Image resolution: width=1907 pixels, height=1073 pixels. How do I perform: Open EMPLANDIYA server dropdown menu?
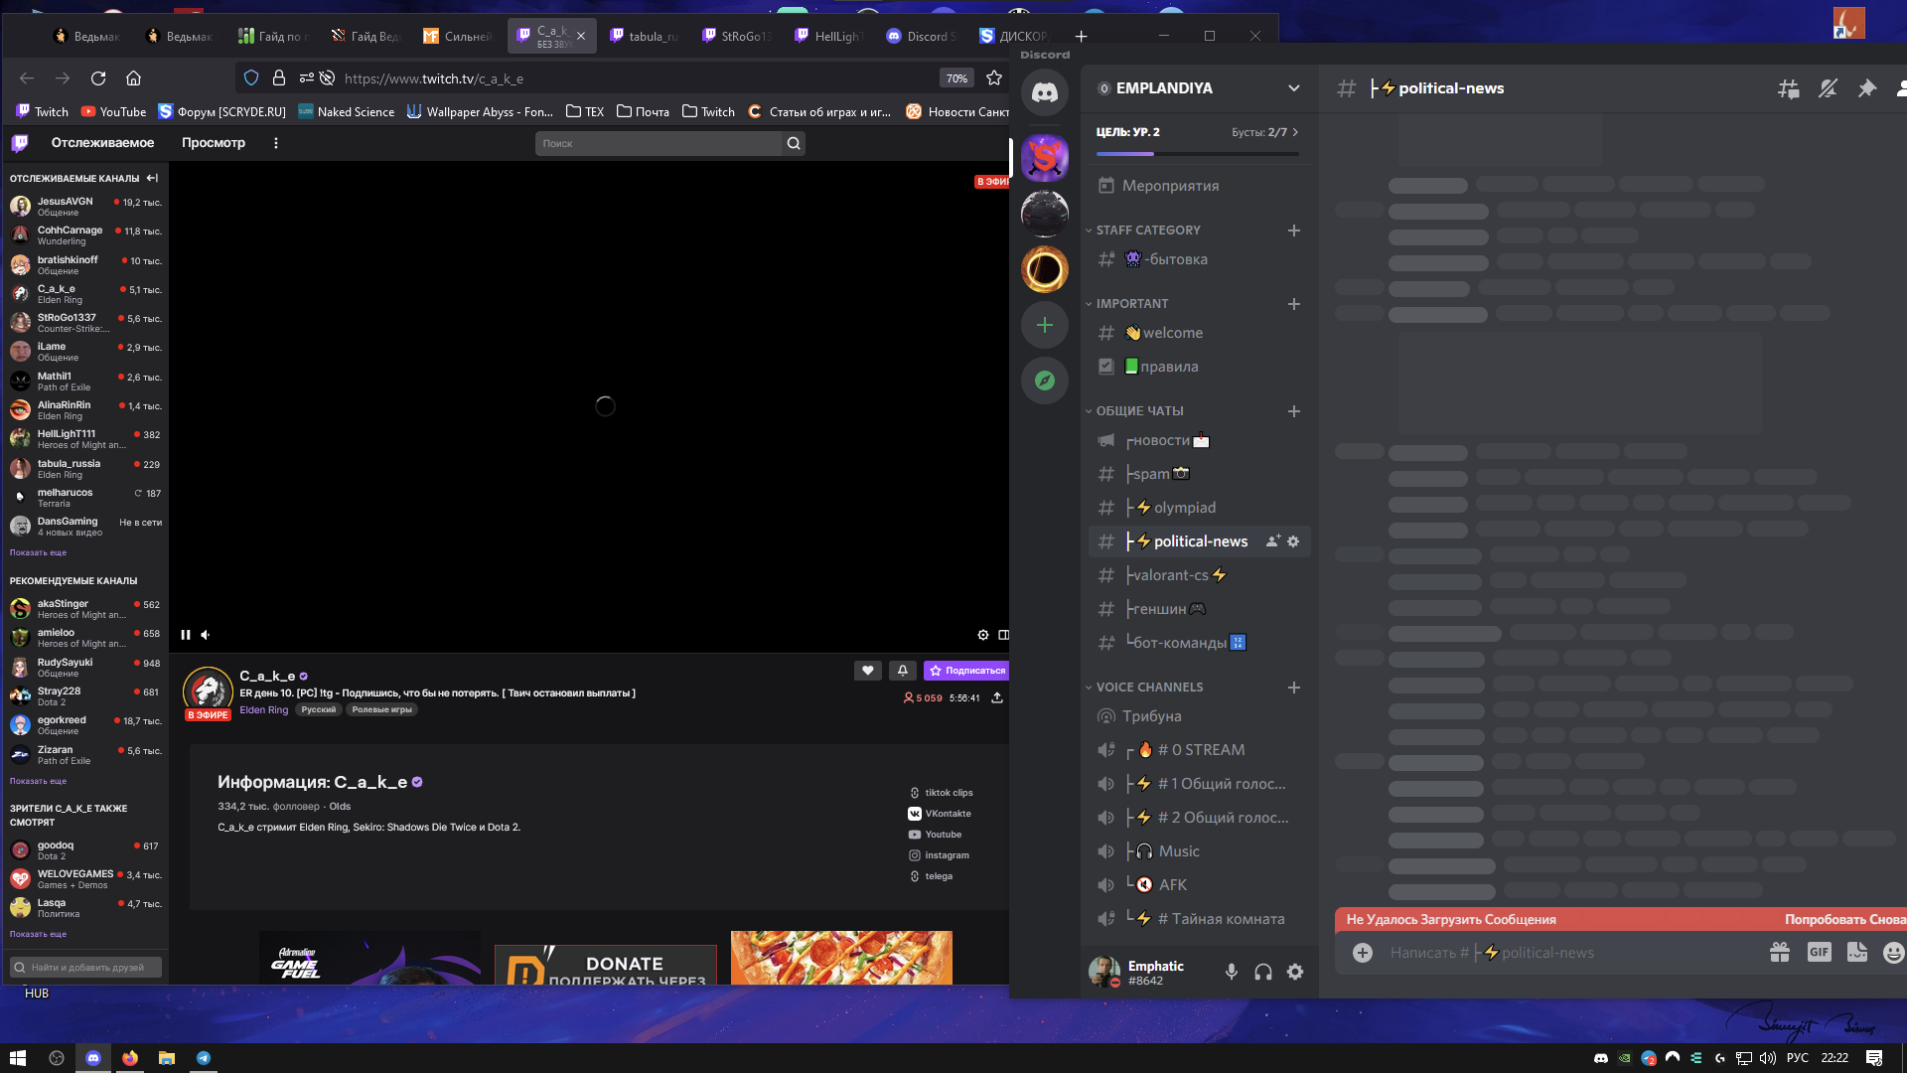[x=1293, y=88]
